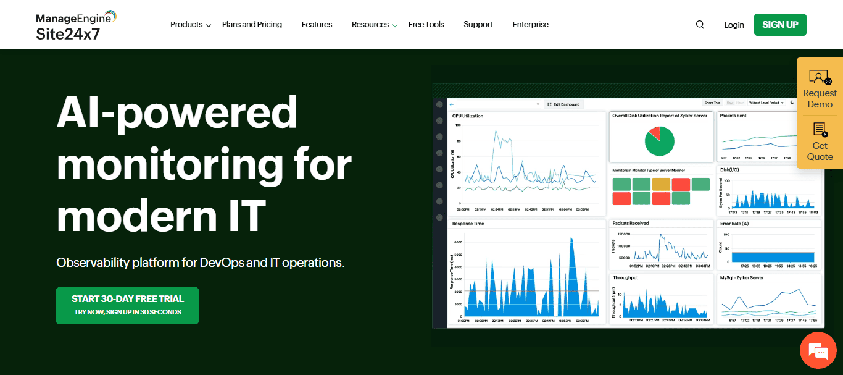Open the Widget Level Period dropdown
Image resolution: width=843 pixels, height=375 pixels.
[766, 103]
